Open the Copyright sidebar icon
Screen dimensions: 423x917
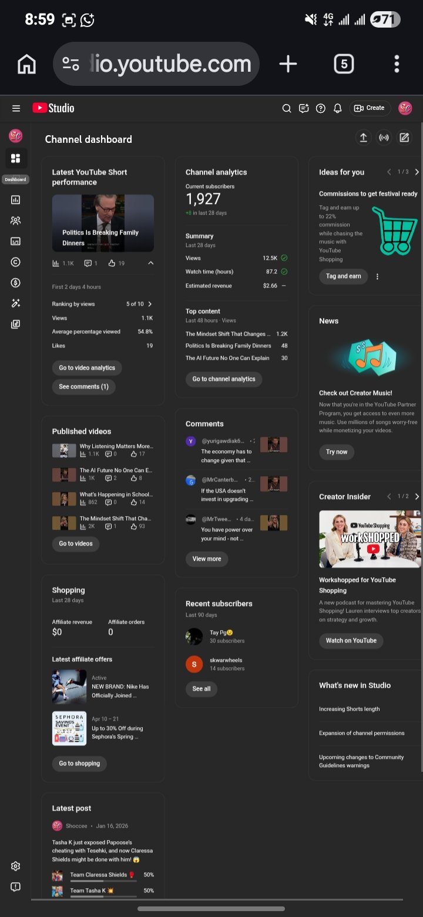coord(16,262)
